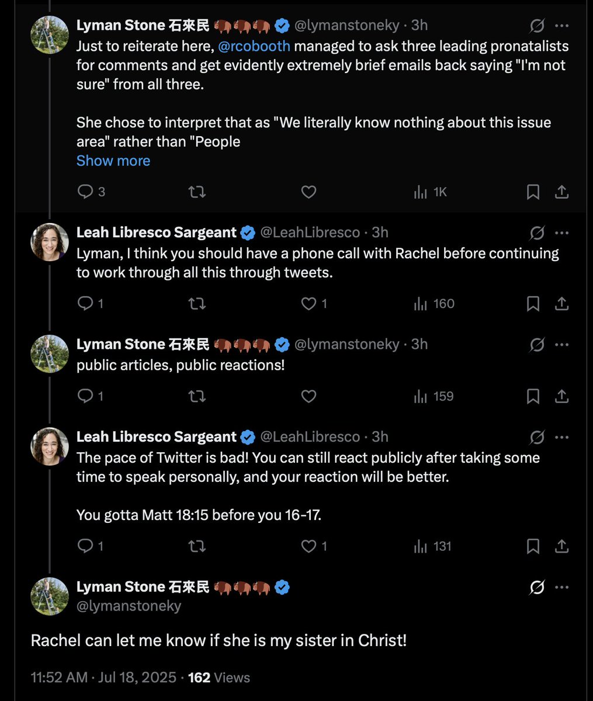593x701 pixels.
Task: Bookmark the 'pace of Twitter is bad' tweet
Action: [x=533, y=546]
